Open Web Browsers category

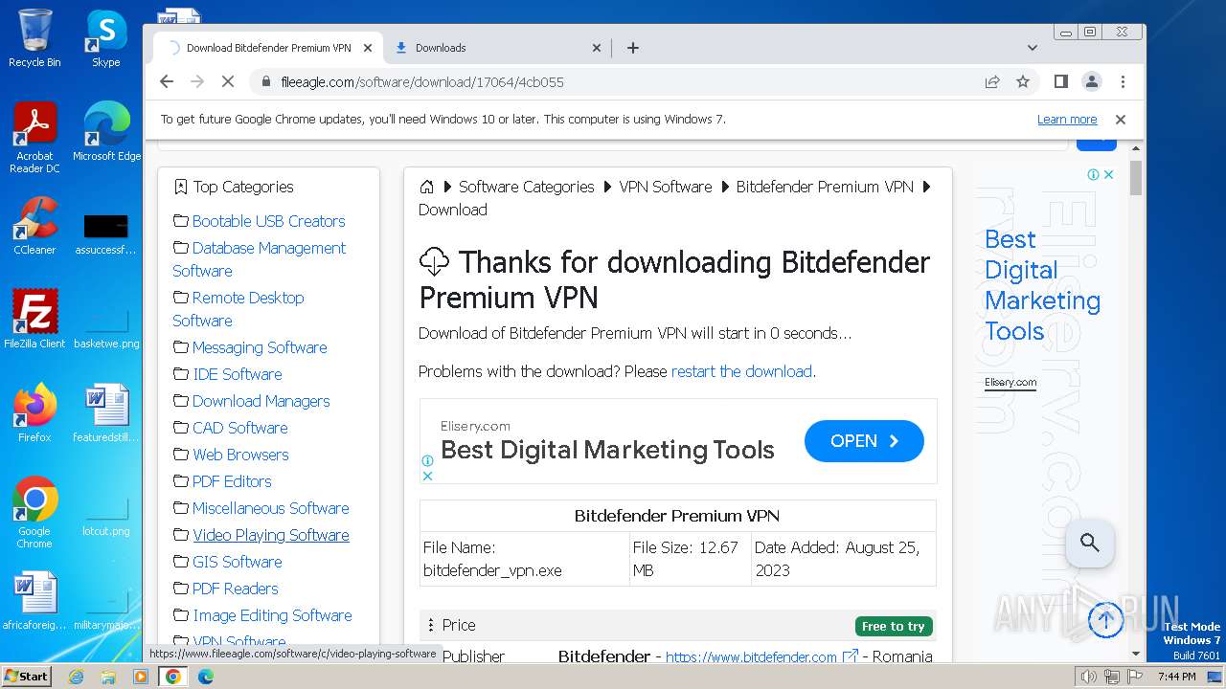pyautogui.click(x=240, y=455)
